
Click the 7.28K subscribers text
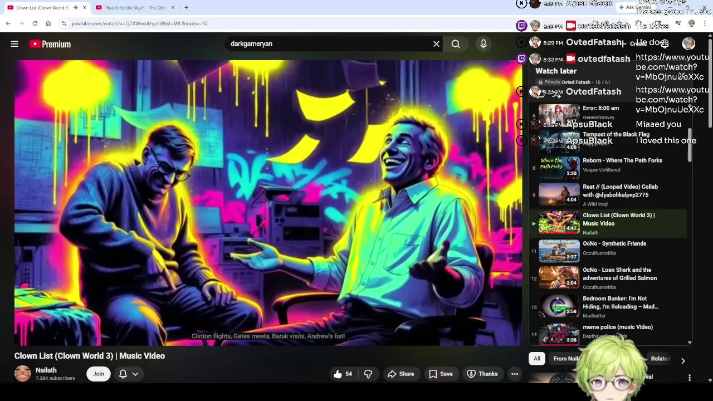(55, 379)
